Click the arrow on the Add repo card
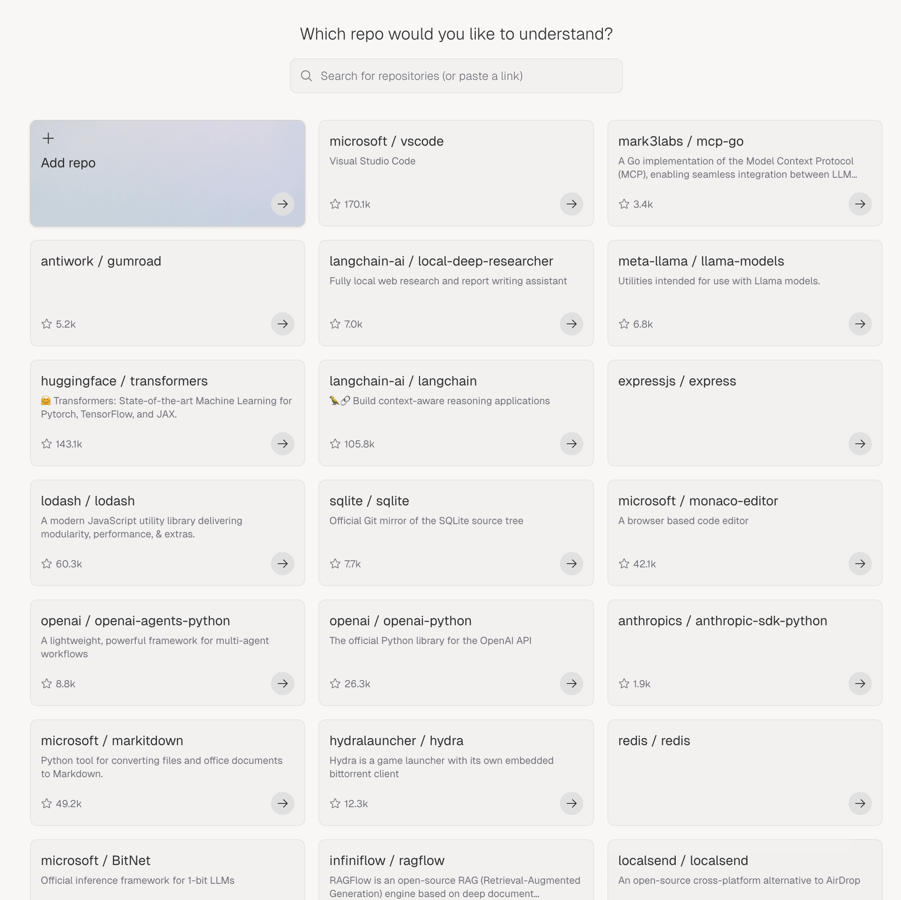This screenshot has height=900, width=901. [283, 204]
